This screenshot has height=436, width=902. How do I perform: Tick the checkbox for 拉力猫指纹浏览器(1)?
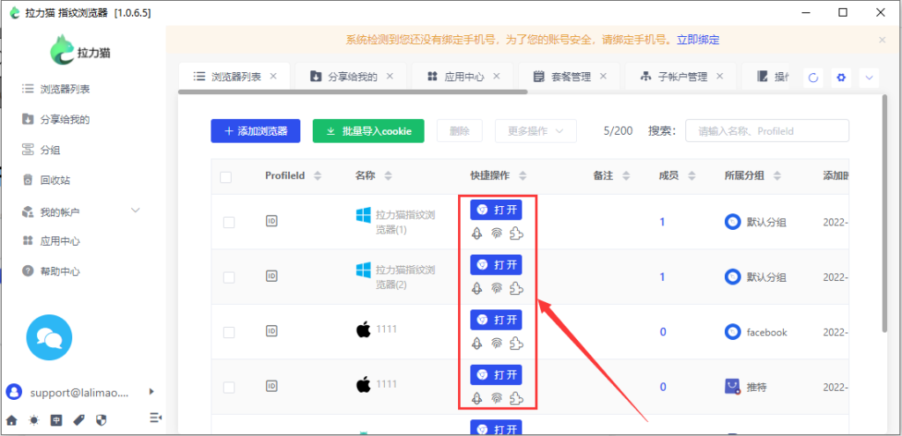229,223
